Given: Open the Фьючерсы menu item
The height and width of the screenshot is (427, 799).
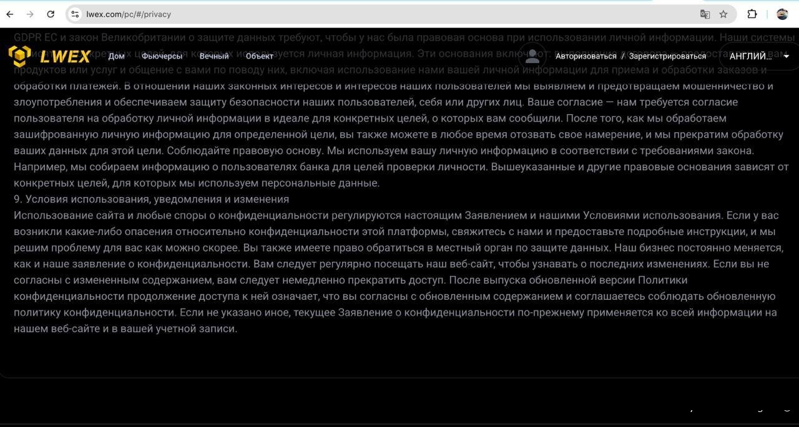Looking at the screenshot, I should pyautogui.click(x=162, y=56).
